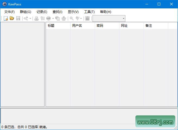This screenshot has width=178, height=130.
Task: Expand the Open URL dropdown arrow
Action: 53,18
